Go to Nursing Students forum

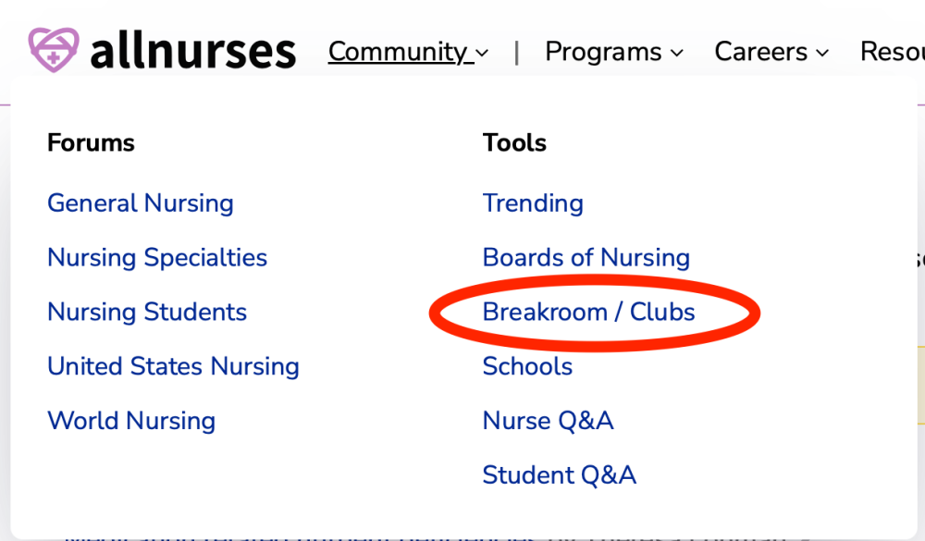click(147, 312)
